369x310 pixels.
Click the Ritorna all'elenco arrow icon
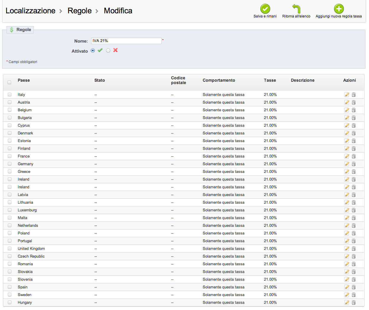(x=296, y=9)
